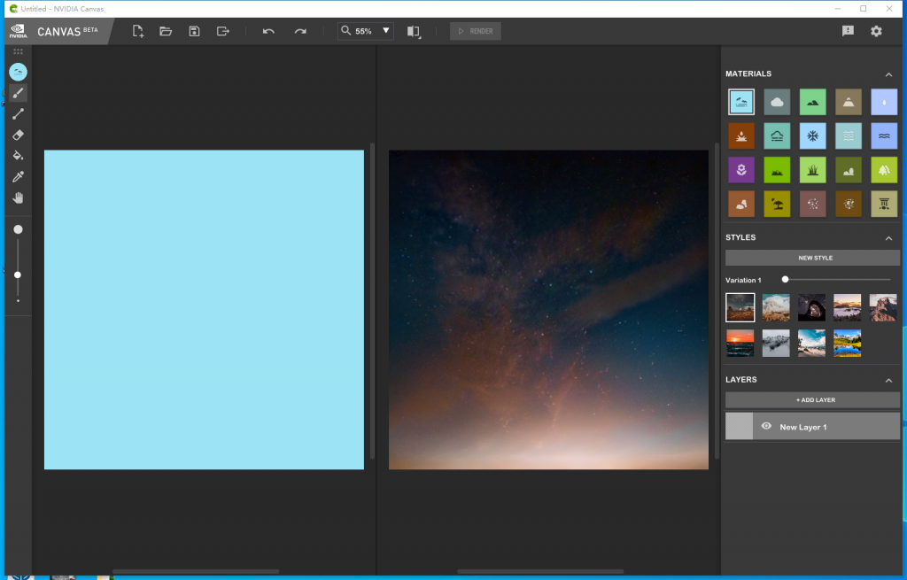Choose the starry rock arch style thumbnail

tap(811, 307)
